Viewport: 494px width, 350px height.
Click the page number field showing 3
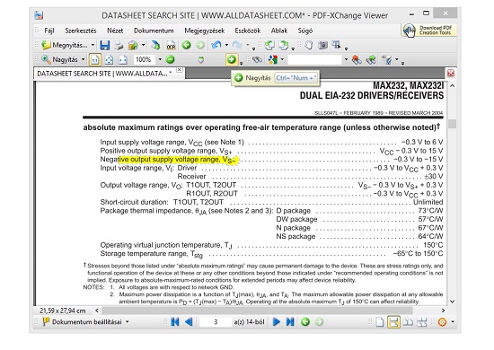pos(216,322)
